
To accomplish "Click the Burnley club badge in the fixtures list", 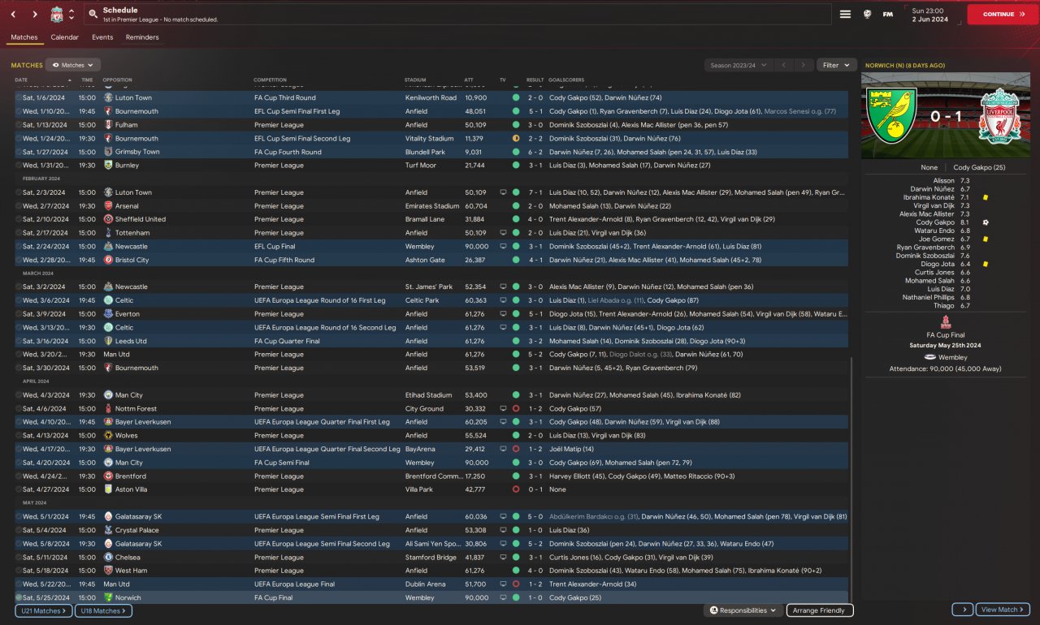I will coord(109,166).
